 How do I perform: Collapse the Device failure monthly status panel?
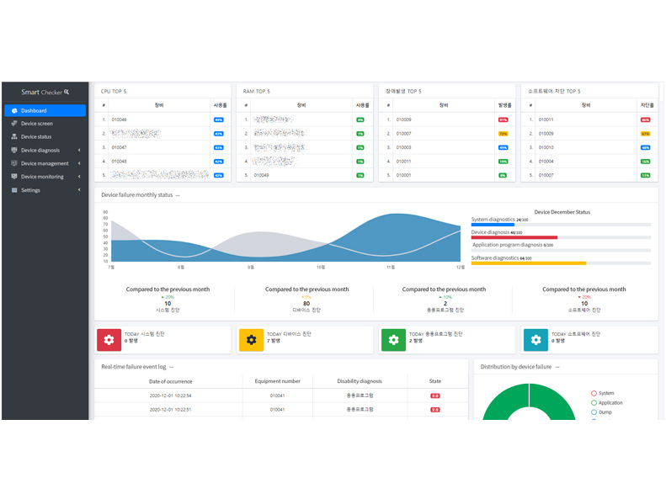[x=178, y=195]
